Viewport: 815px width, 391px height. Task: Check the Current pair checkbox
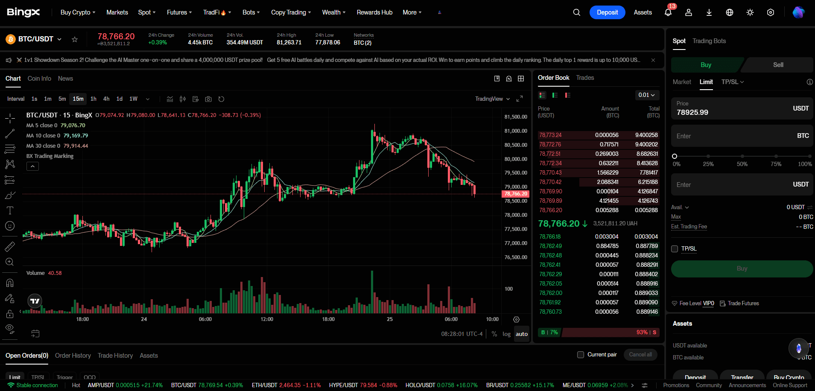point(581,355)
